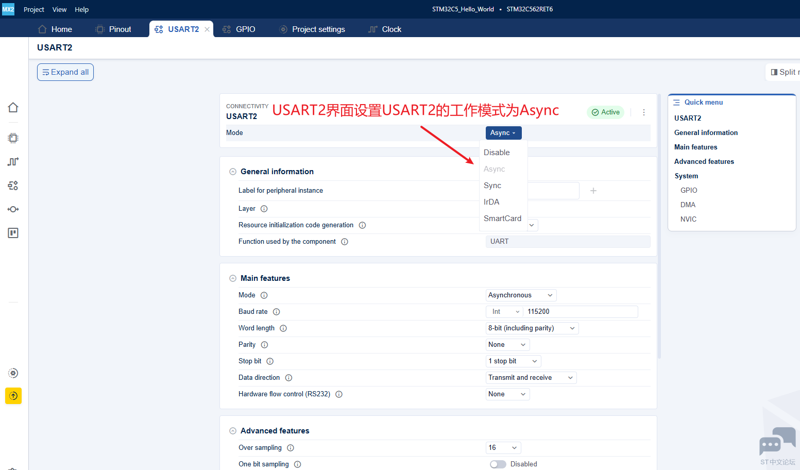
Task: Open the USART2 Mode Async dropdown
Action: click(503, 133)
